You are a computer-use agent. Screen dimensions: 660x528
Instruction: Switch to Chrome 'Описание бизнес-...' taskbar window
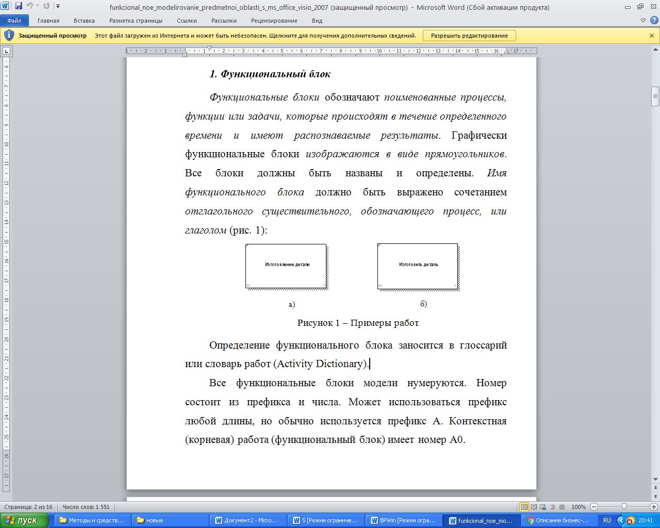[559, 520]
